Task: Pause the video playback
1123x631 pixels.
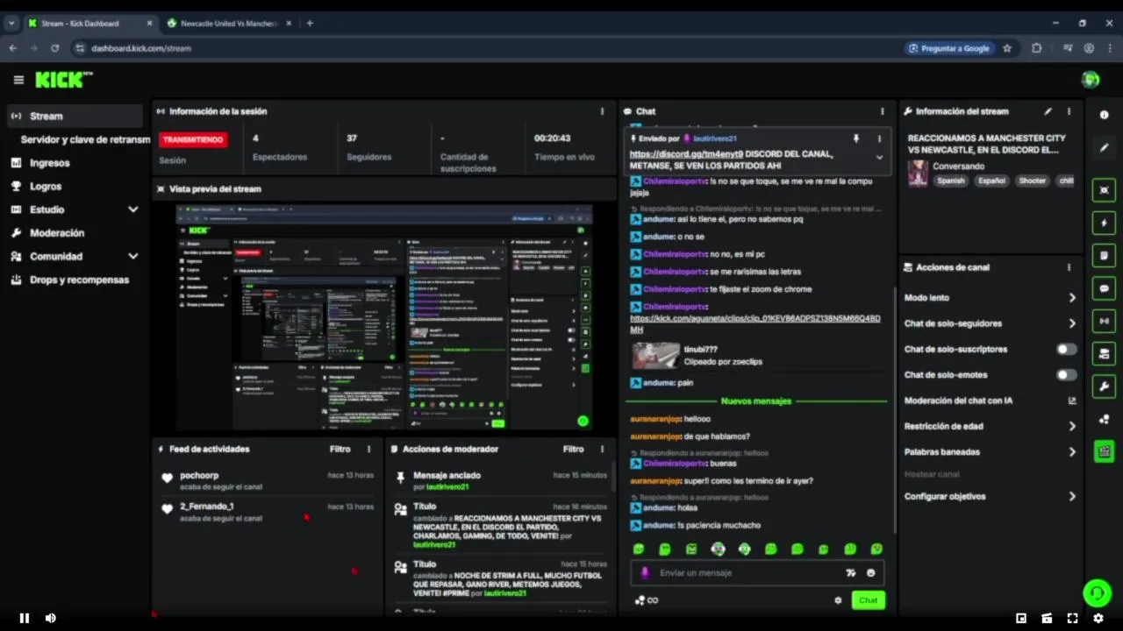Action: tap(25, 618)
